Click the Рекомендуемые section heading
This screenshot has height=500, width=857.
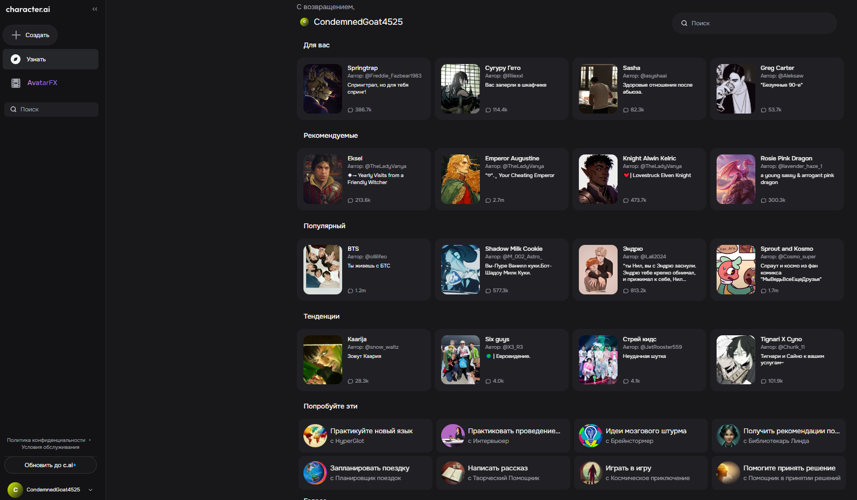[x=330, y=136]
